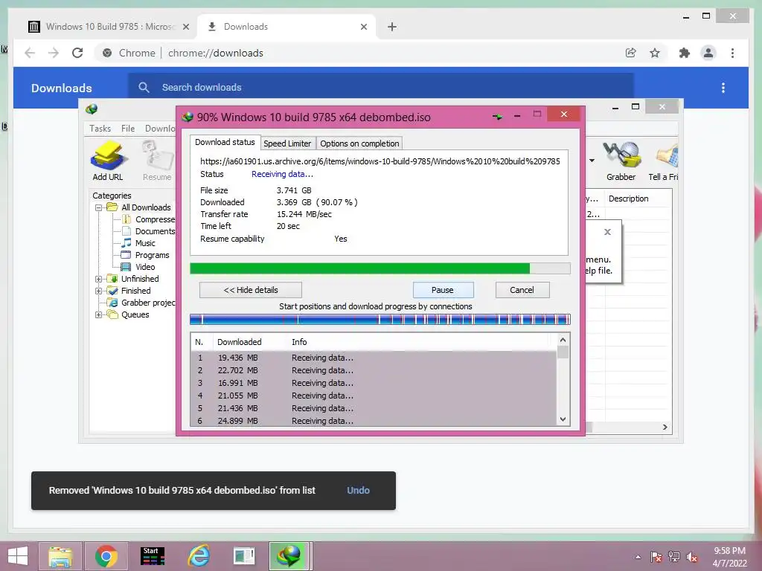Click the share page icon in address bar
This screenshot has width=762, height=571.
coord(631,53)
